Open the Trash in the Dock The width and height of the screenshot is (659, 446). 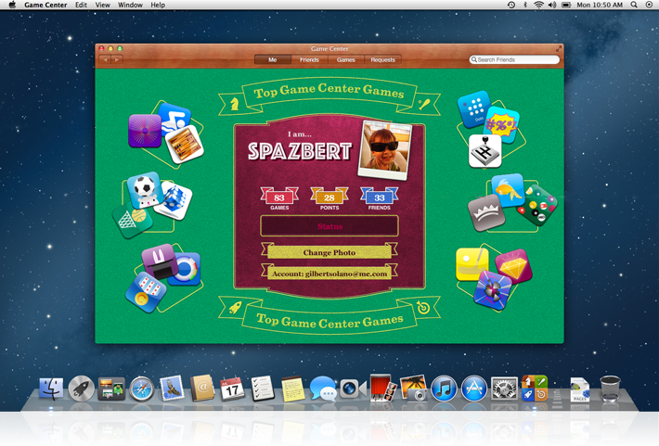click(610, 389)
